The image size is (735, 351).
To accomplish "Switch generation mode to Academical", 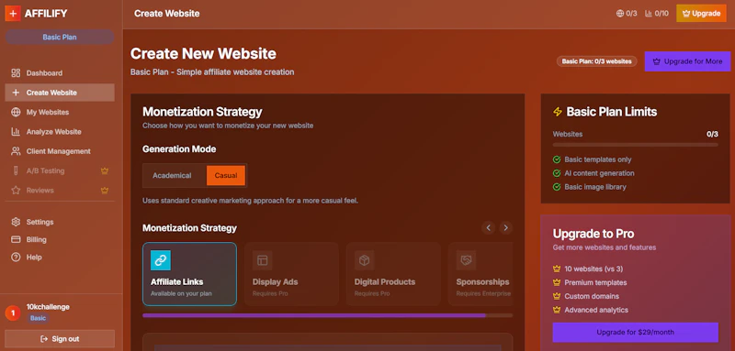I will point(172,176).
